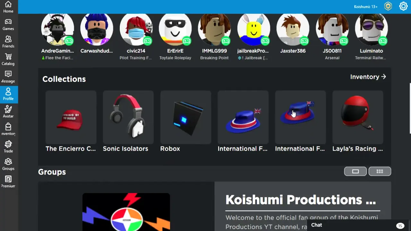
Task: Open IMMLG99 friend avatar
Action: pos(214,29)
